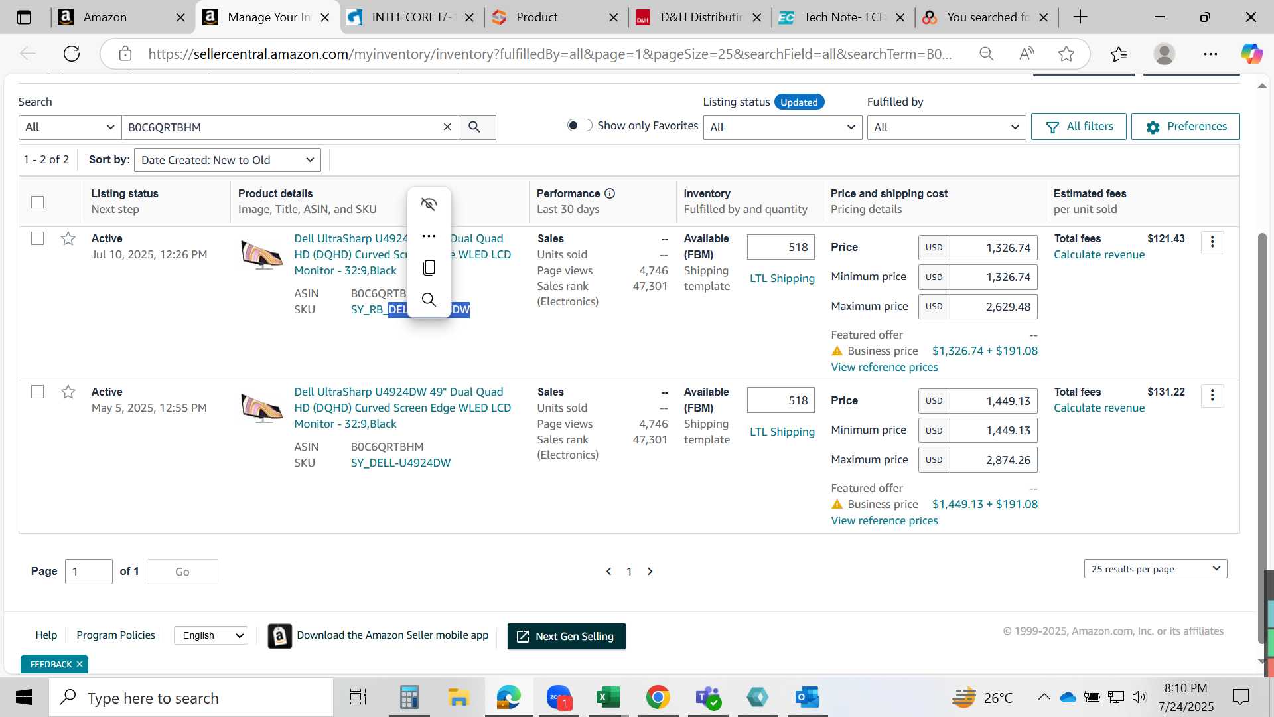
Task: Click the search icon in the selection popup
Action: point(429,299)
